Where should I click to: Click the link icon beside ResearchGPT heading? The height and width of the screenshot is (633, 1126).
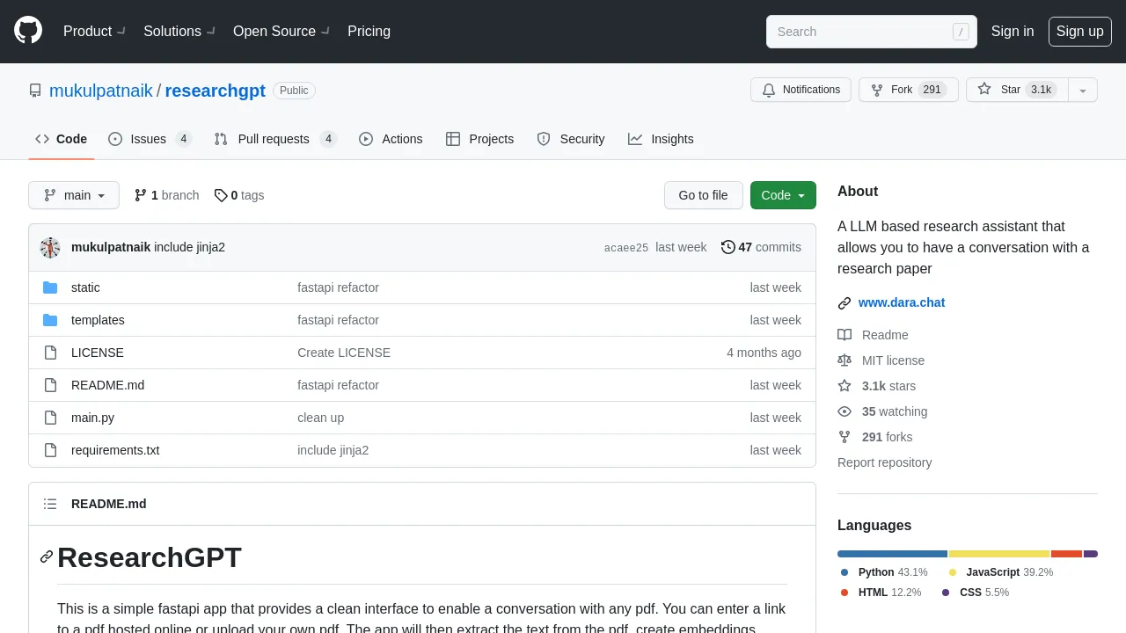[47, 557]
